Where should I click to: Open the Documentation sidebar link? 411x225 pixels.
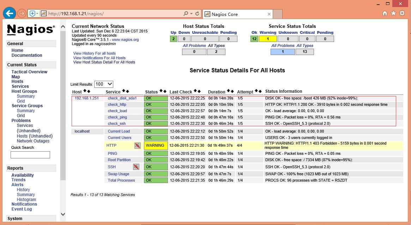click(27, 55)
